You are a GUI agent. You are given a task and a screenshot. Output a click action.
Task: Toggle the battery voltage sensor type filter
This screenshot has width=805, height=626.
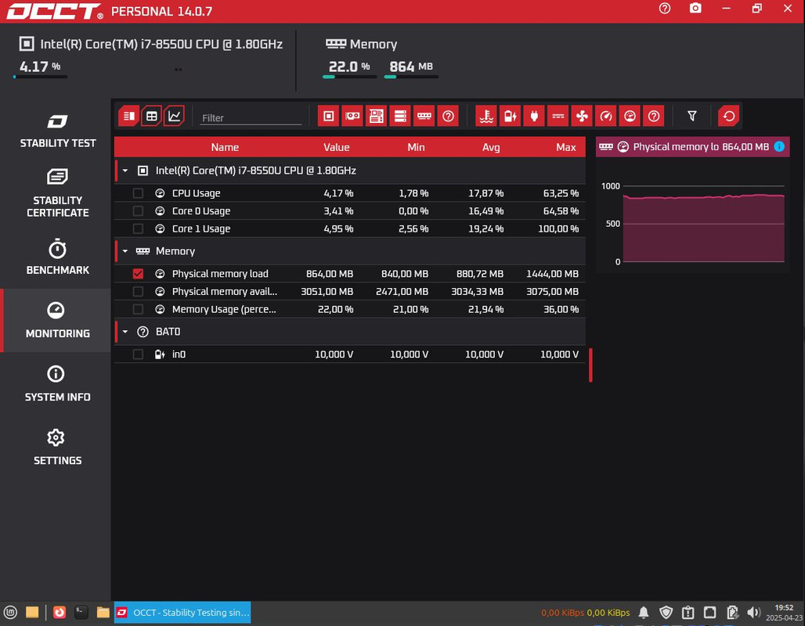click(510, 116)
